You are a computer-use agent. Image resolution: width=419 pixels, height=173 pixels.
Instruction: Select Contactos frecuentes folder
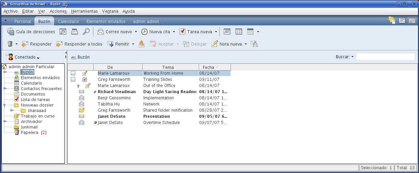pos(41,89)
